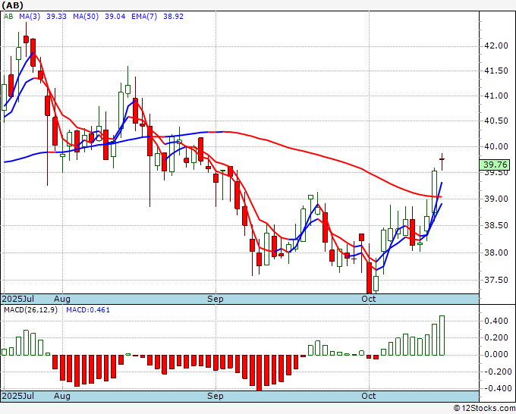Viewport: 516px width, 414px height.
Task: Click Aug on price chart date axis
Action: [x=62, y=299]
